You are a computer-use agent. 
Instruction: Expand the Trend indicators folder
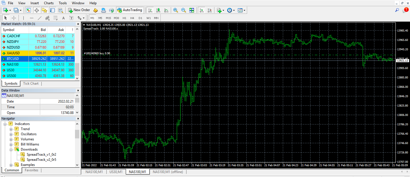pyautogui.click(x=11, y=129)
